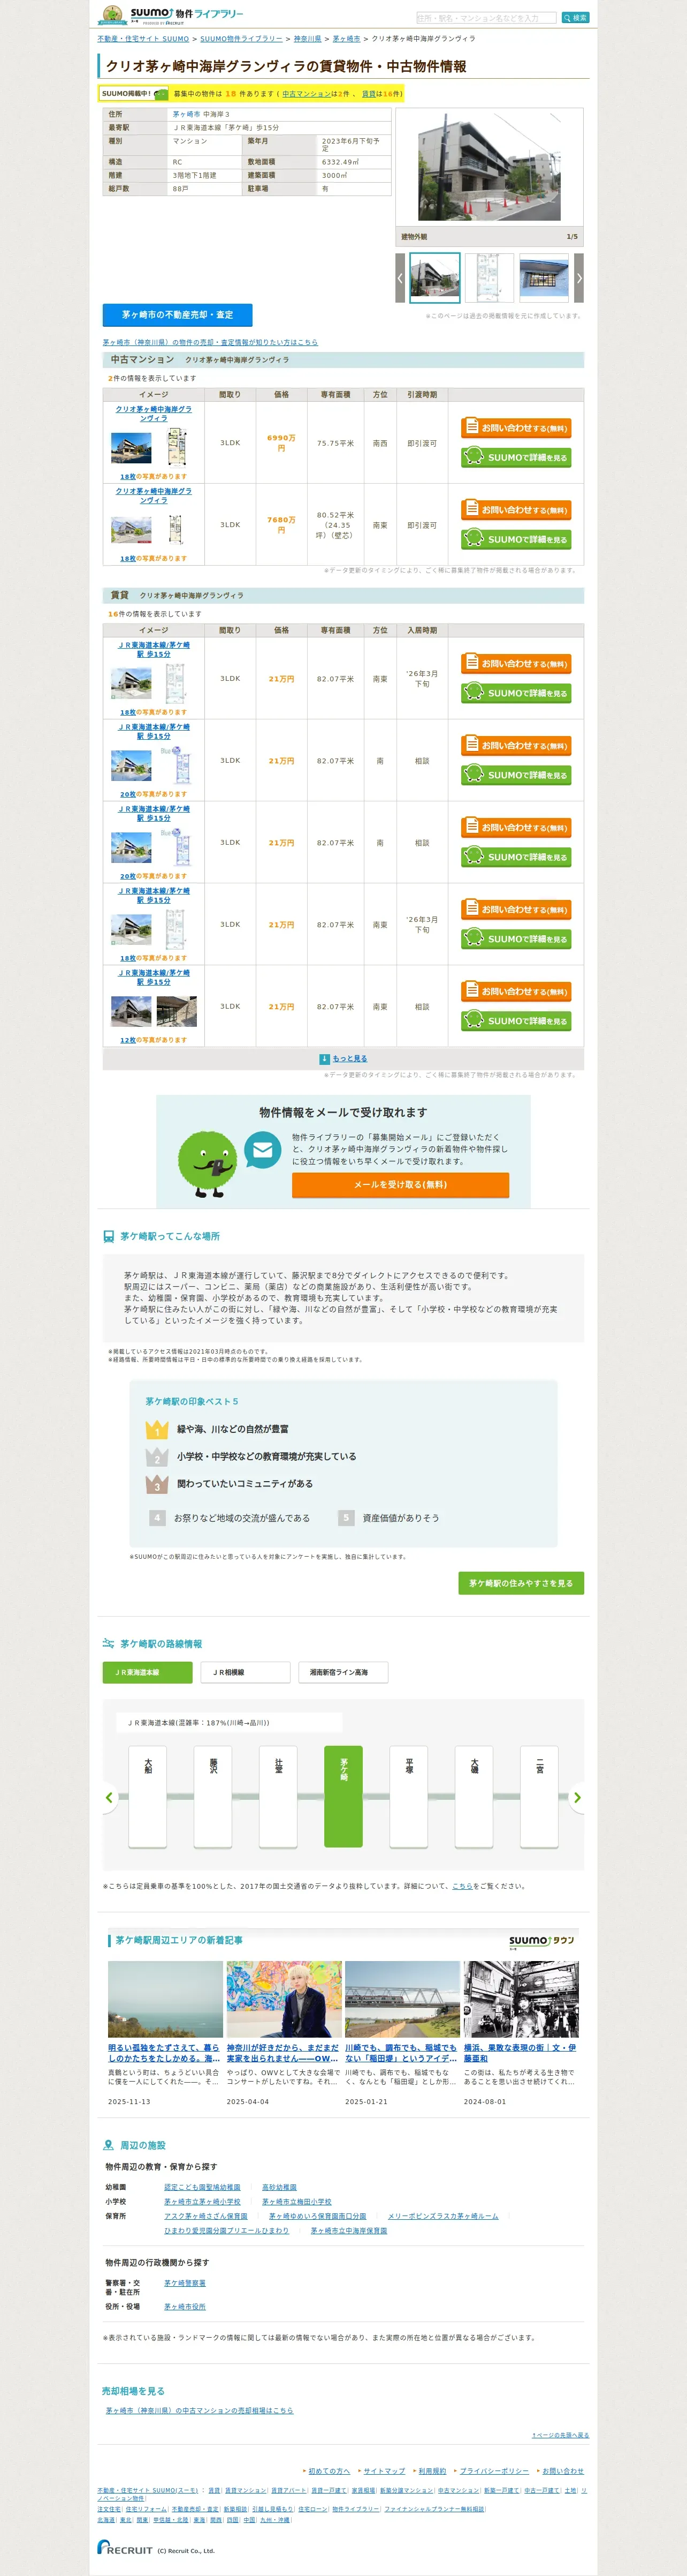Click route icon beside 茅ヶ崎駅の路線情報
Viewport: 687px width, 2576px height.
click(109, 1644)
